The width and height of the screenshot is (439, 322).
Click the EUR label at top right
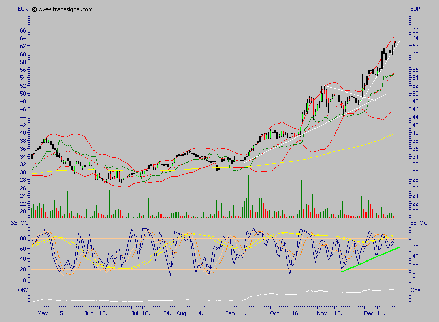[x=416, y=9]
